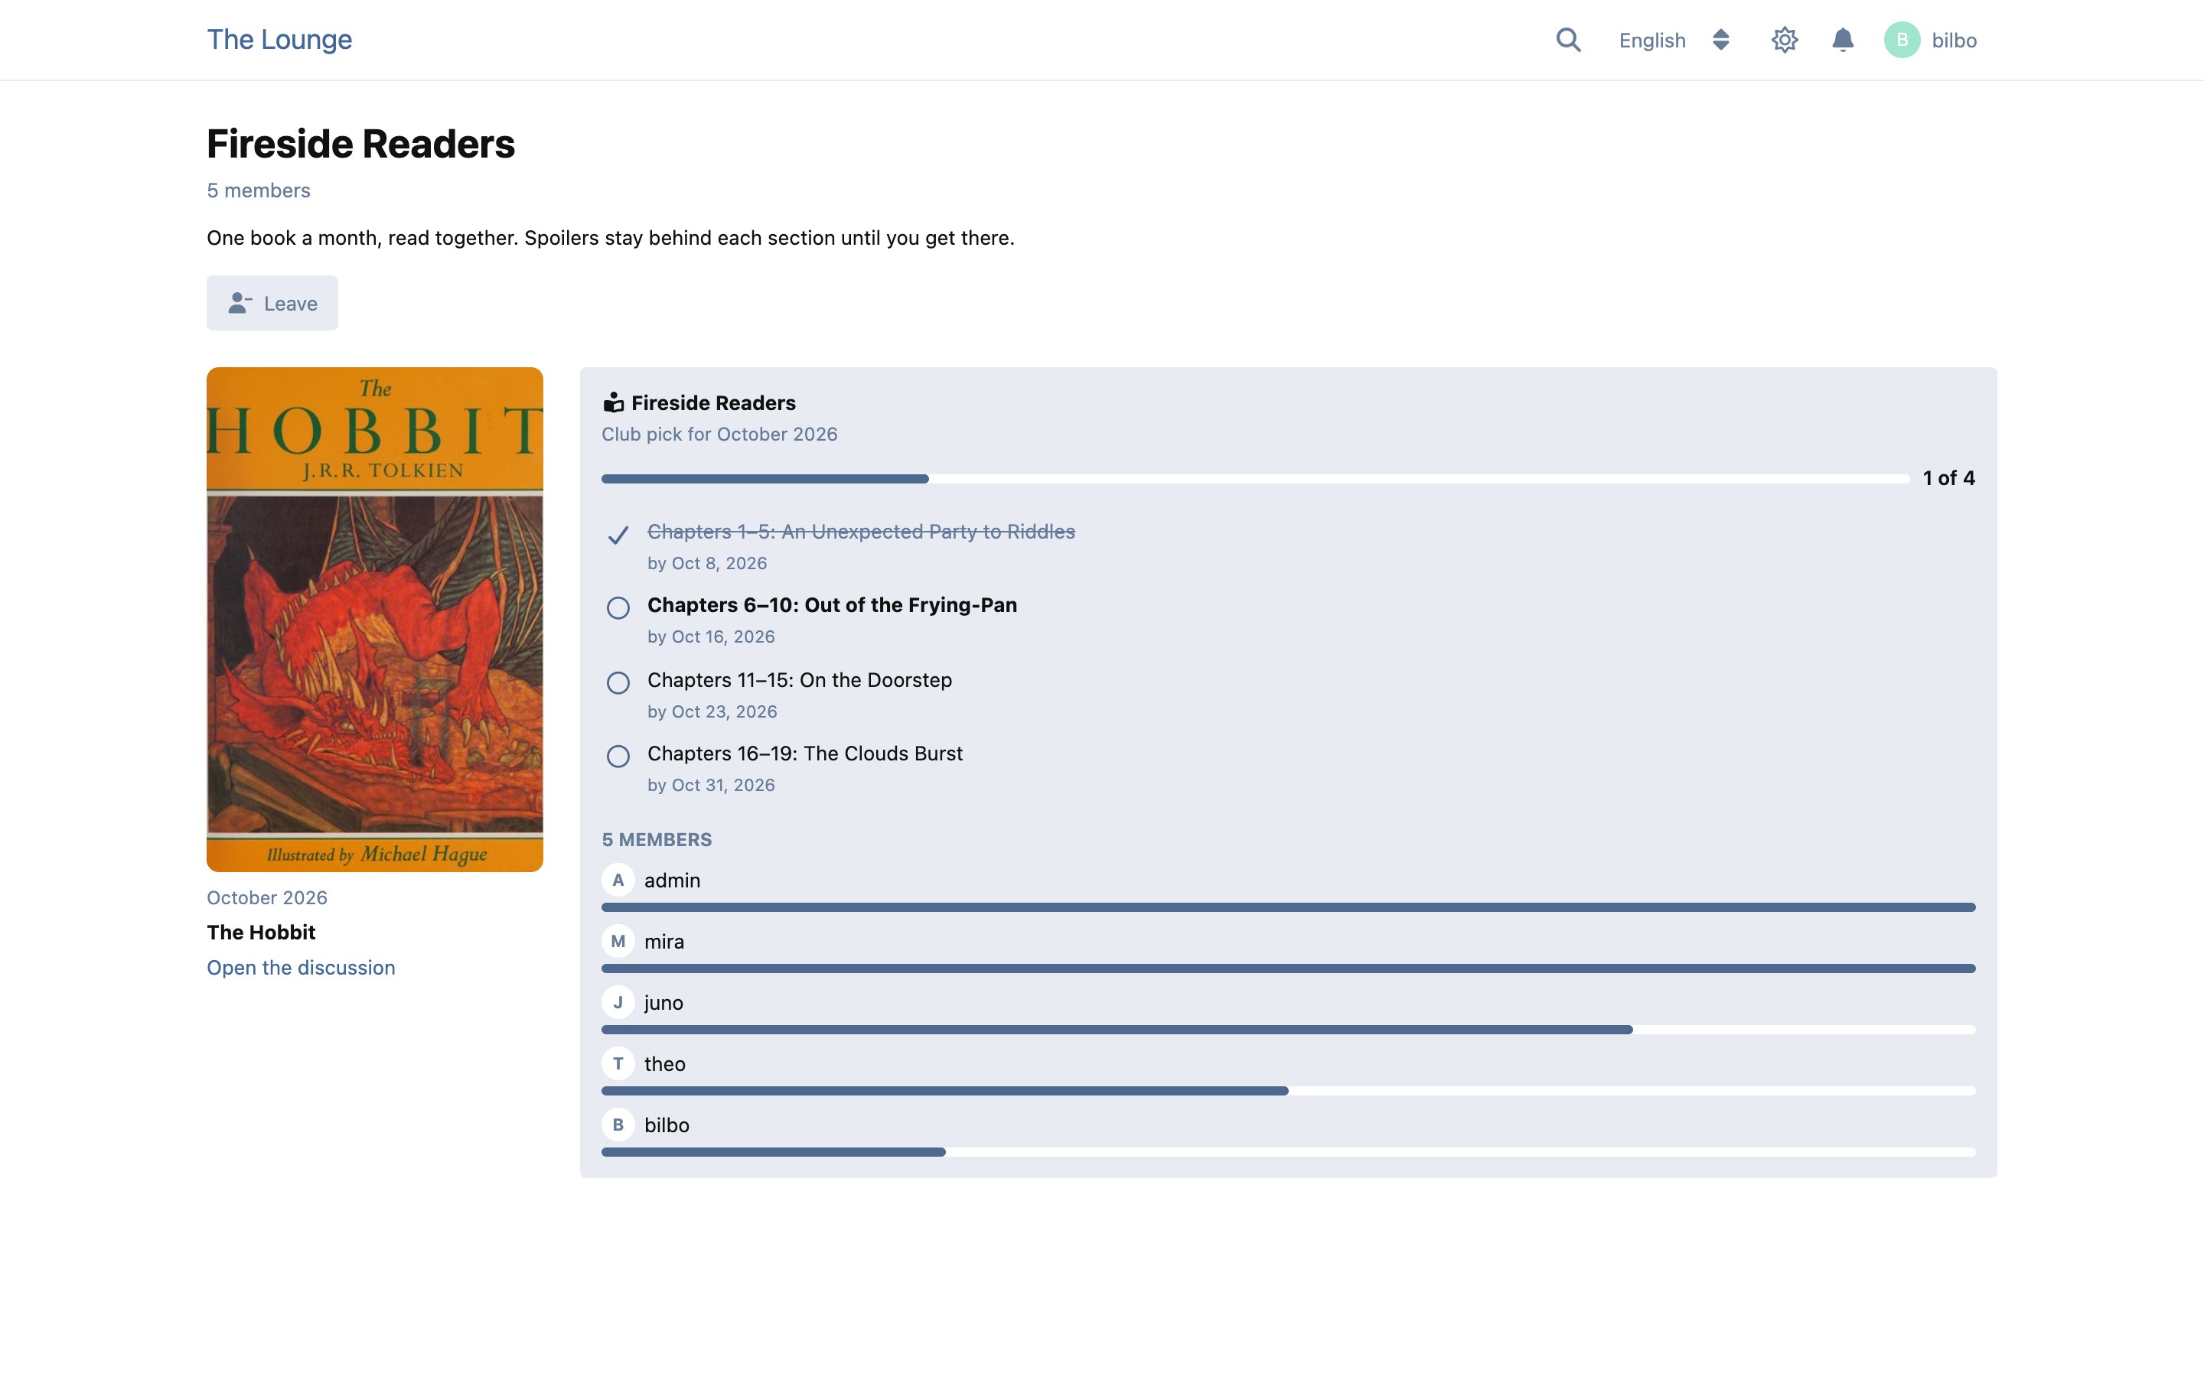Mark Chapters 6–10 as read
The width and height of the screenshot is (2204, 1377).
tap(618, 607)
